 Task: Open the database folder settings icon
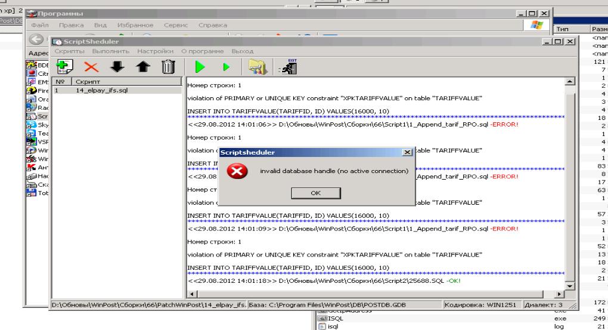pyautogui.click(x=258, y=67)
